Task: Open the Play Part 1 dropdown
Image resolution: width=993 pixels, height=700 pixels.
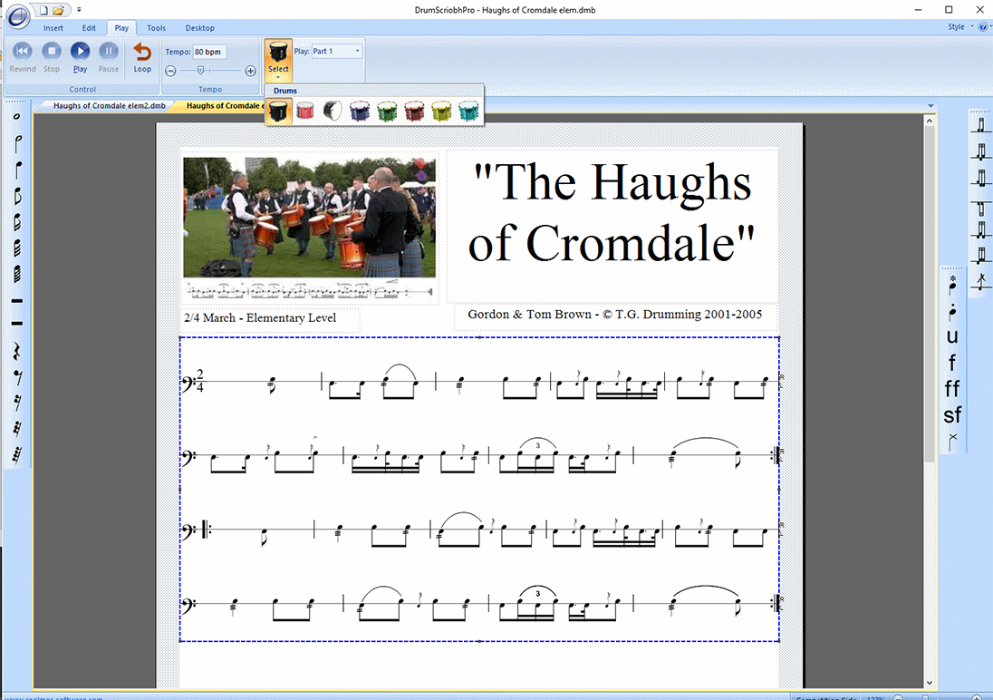Action: (x=337, y=52)
